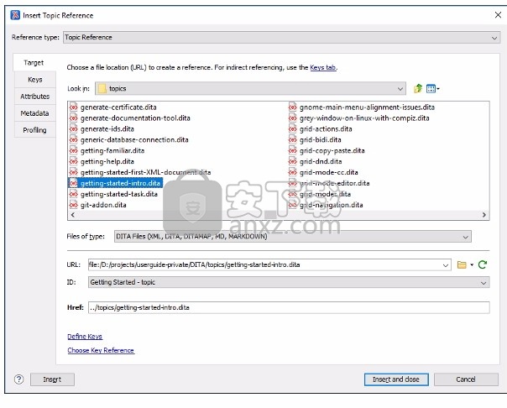Select grid-mode-cc.dita file
Image resolution: width=507 pixels, height=408 pixels.
pos(328,172)
